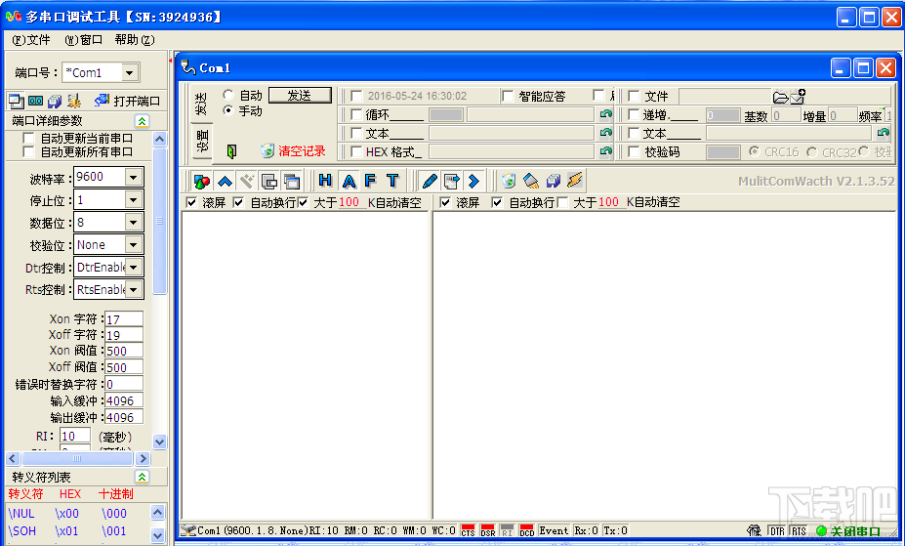
Task: Click the green undo arrow beside HEX 格式 field
Action: point(605,151)
